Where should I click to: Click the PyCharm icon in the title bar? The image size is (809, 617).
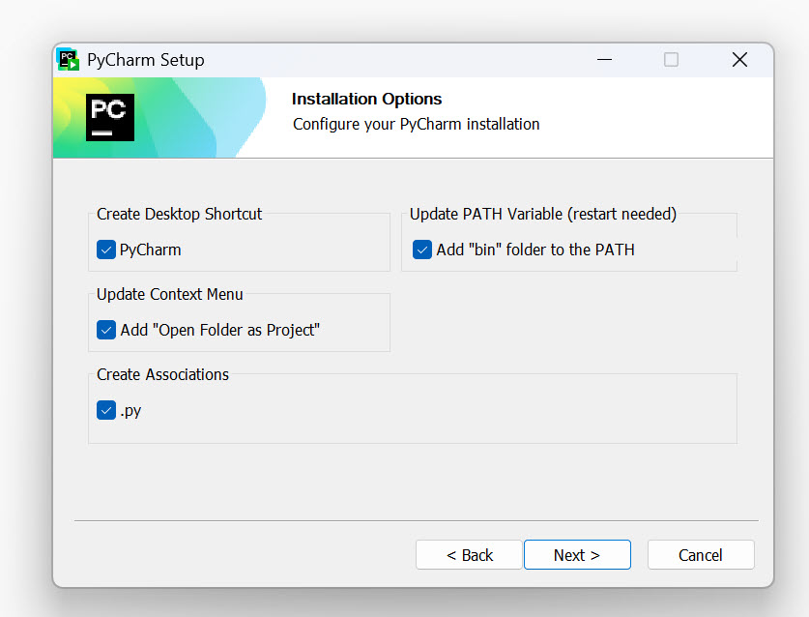point(68,59)
